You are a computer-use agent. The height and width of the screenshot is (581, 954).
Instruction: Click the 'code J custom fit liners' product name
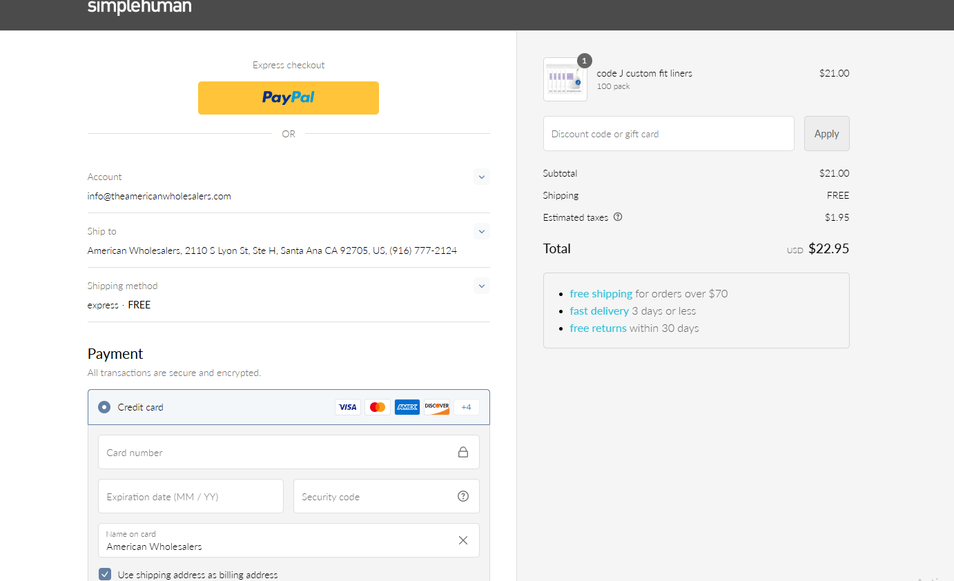point(645,73)
